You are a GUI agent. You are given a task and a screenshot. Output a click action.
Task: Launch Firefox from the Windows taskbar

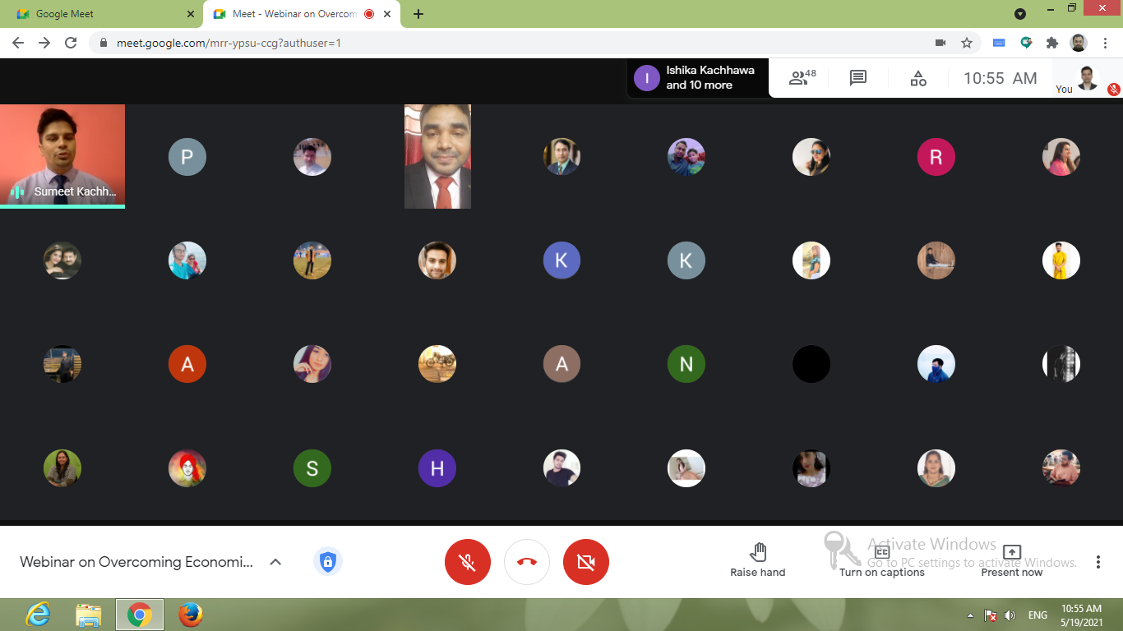pos(190,615)
